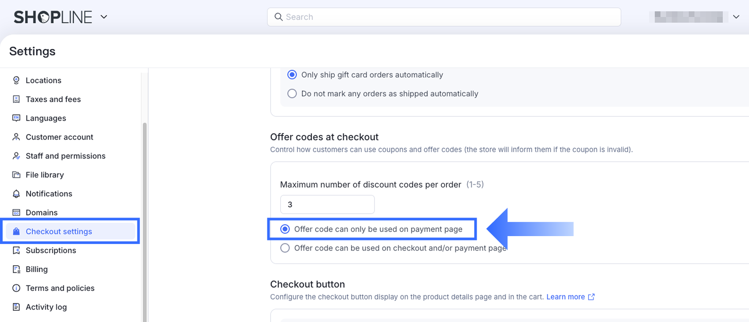Click the Notifications bell icon
Image resolution: width=749 pixels, height=322 pixels.
click(x=16, y=194)
